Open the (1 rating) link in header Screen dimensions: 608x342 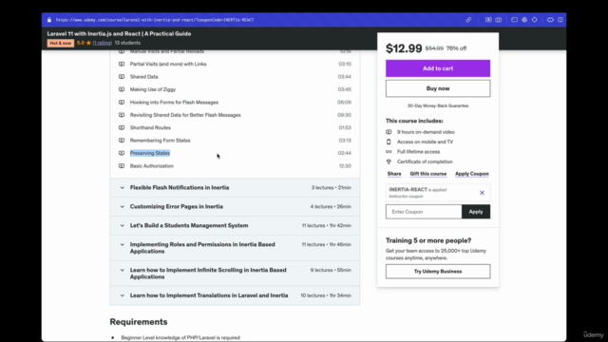point(103,43)
